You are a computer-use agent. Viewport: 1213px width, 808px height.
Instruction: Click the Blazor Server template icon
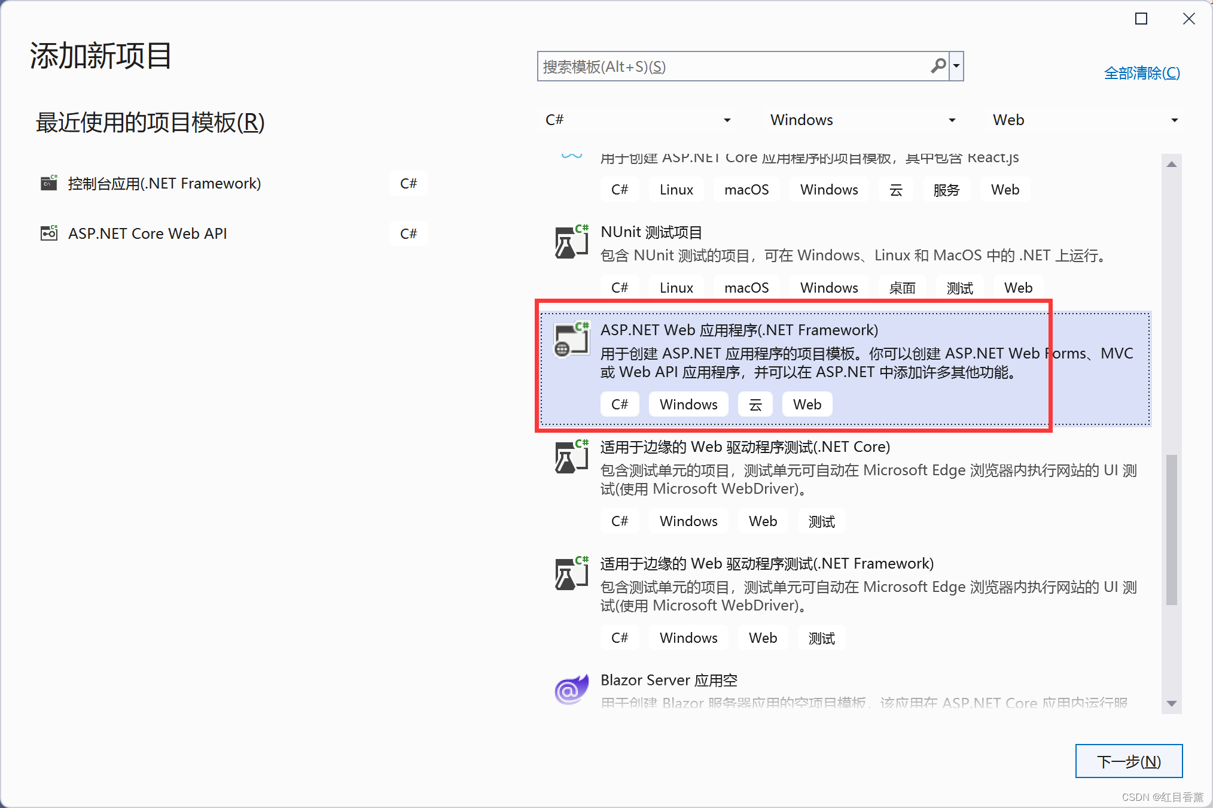tap(571, 691)
